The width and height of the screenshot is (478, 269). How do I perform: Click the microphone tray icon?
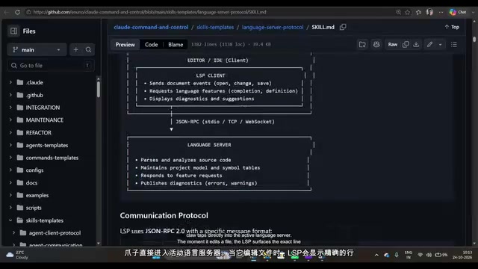[x=397, y=255]
